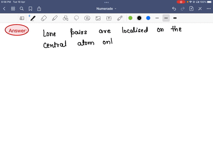This screenshot has width=213, height=159.
Task: Tap the handwritten word 'Central'
Action: coord(55,44)
